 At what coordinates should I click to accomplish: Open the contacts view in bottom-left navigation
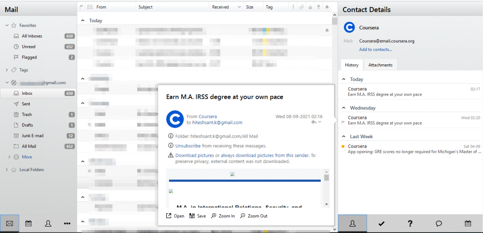pos(48,223)
